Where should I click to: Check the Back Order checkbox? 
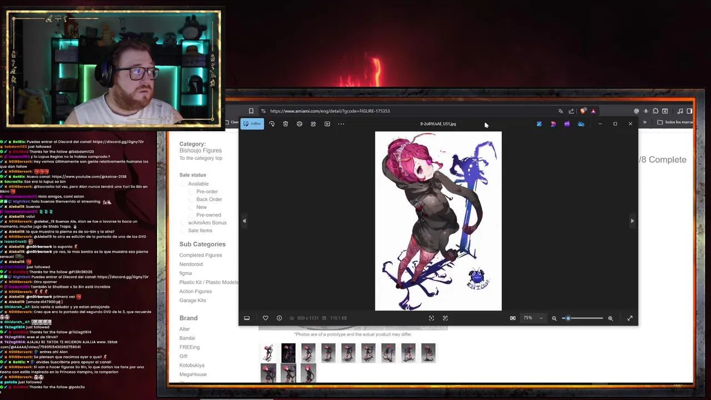pyautogui.click(x=192, y=199)
